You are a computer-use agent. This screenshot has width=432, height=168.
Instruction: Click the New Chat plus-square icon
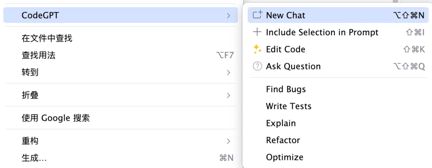[x=257, y=15]
